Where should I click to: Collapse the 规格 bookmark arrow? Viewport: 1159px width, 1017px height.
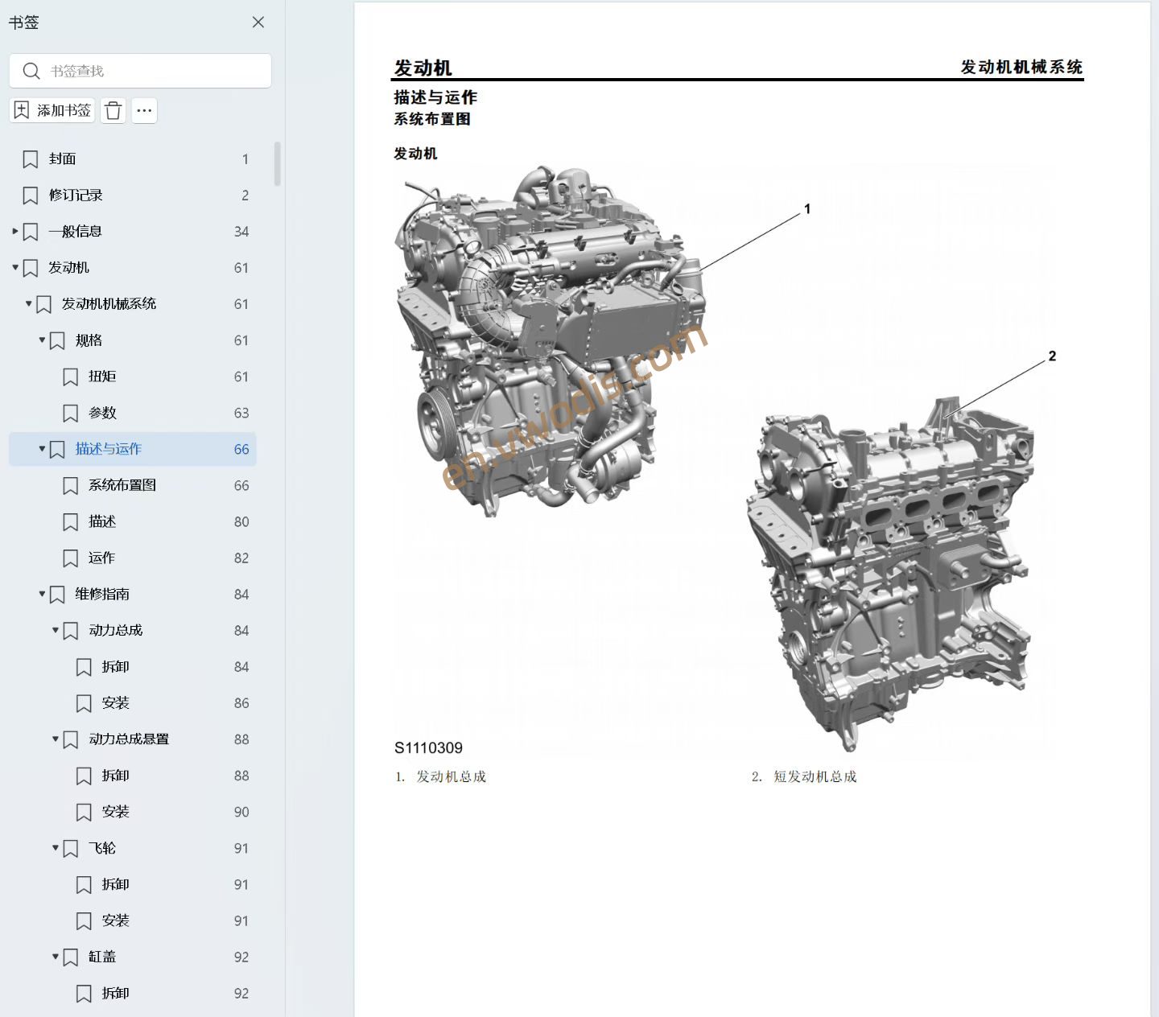42,340
